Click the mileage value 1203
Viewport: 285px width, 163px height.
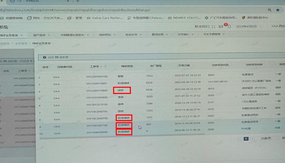click(149, 110)
